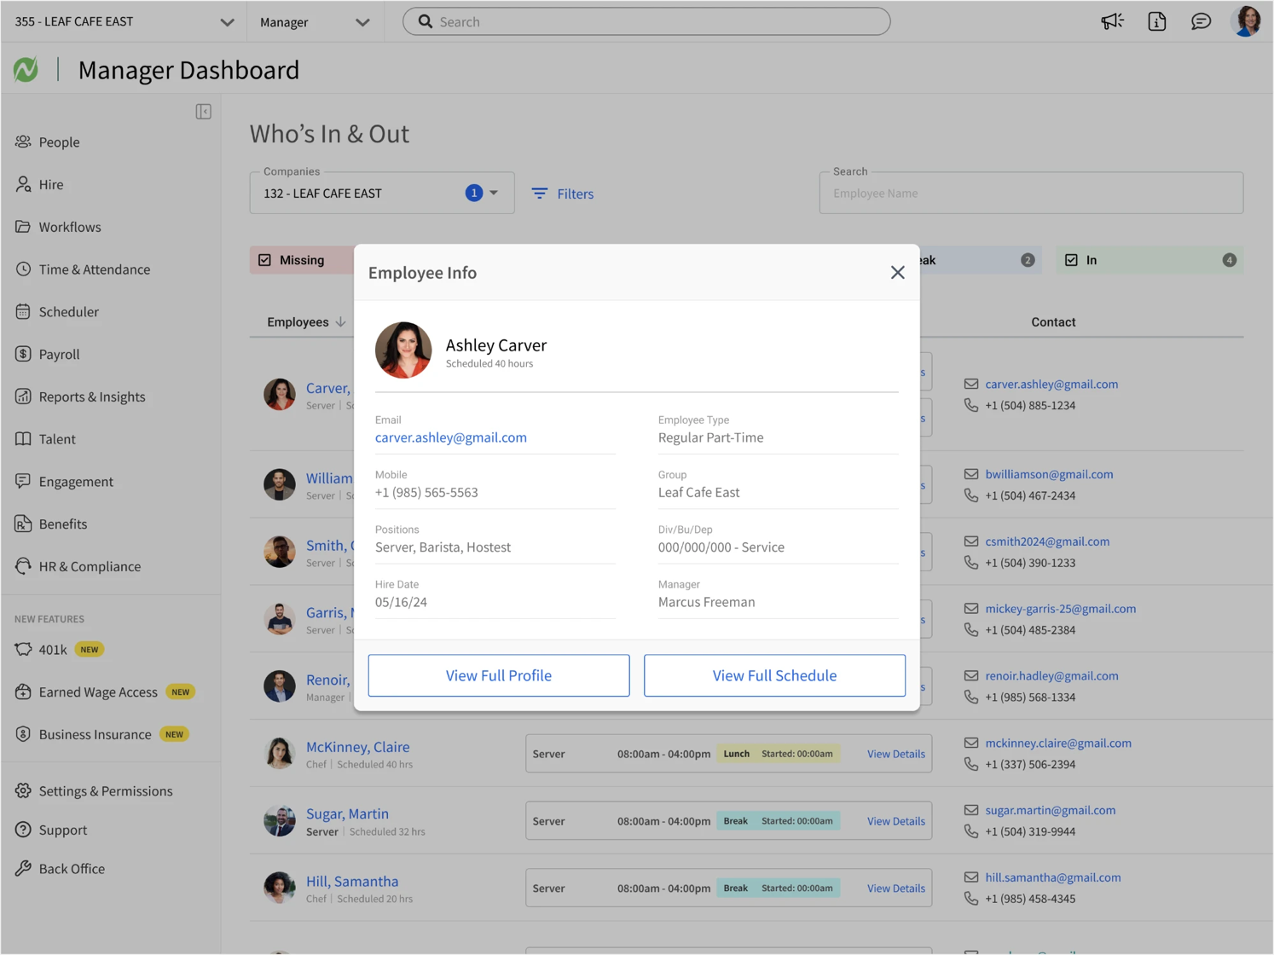Click phone icon beside +1 (504) 467-2434
Screen dimensions: 1274x955
pyautogui.click(x=971, y=495)
